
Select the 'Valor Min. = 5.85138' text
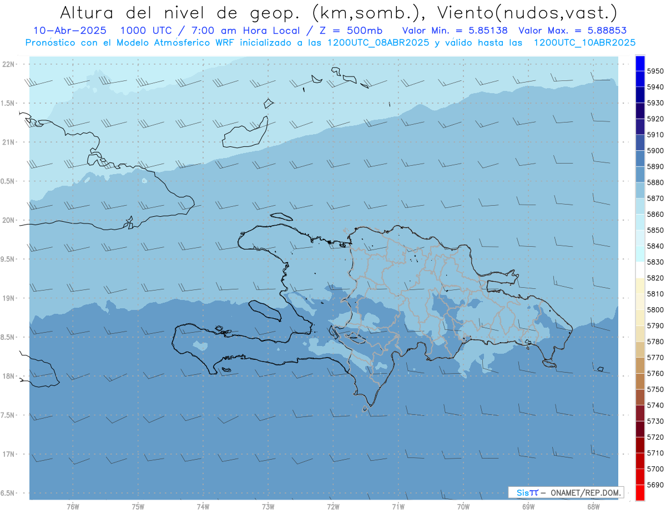point(455,30)
